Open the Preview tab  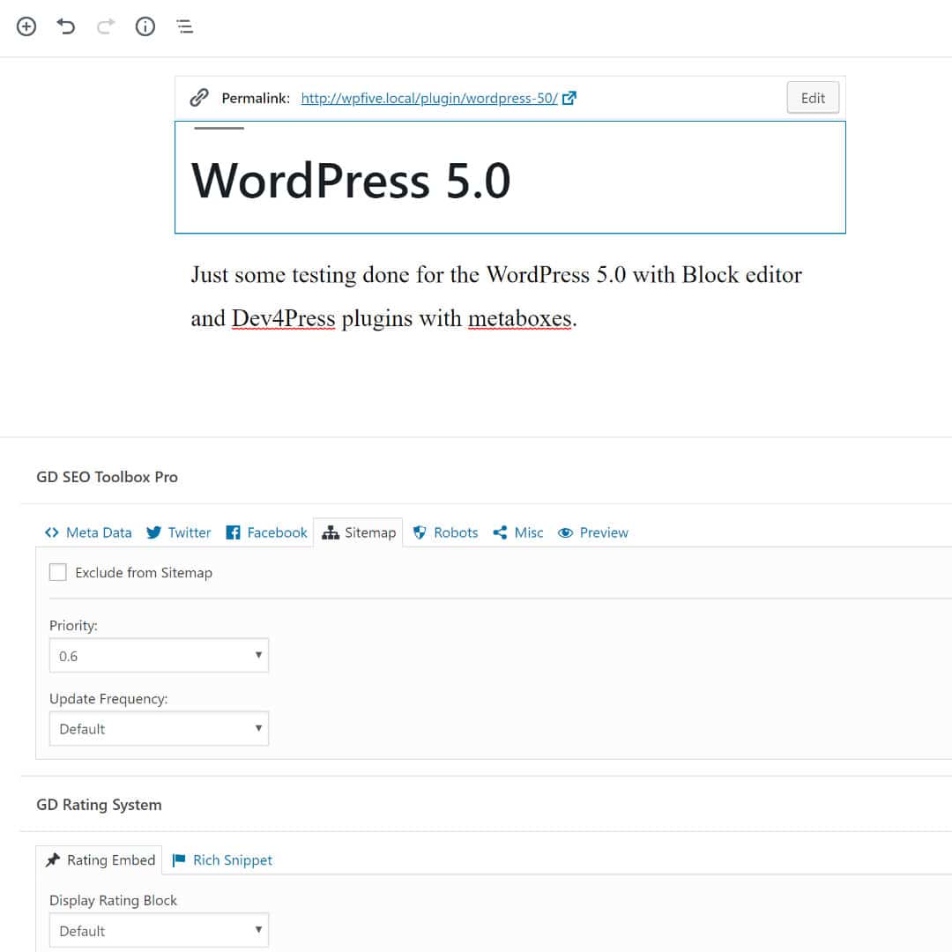(592, 532)
